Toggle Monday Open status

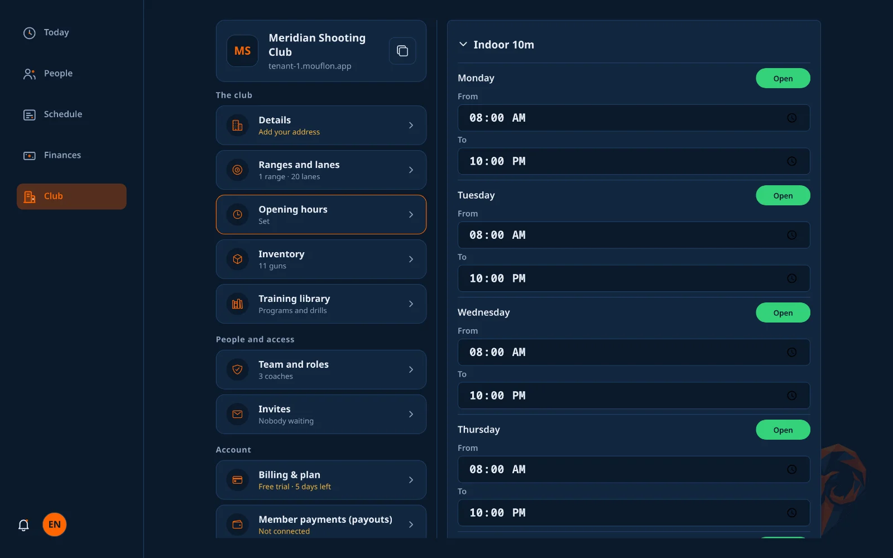click(x=783, y=78)
